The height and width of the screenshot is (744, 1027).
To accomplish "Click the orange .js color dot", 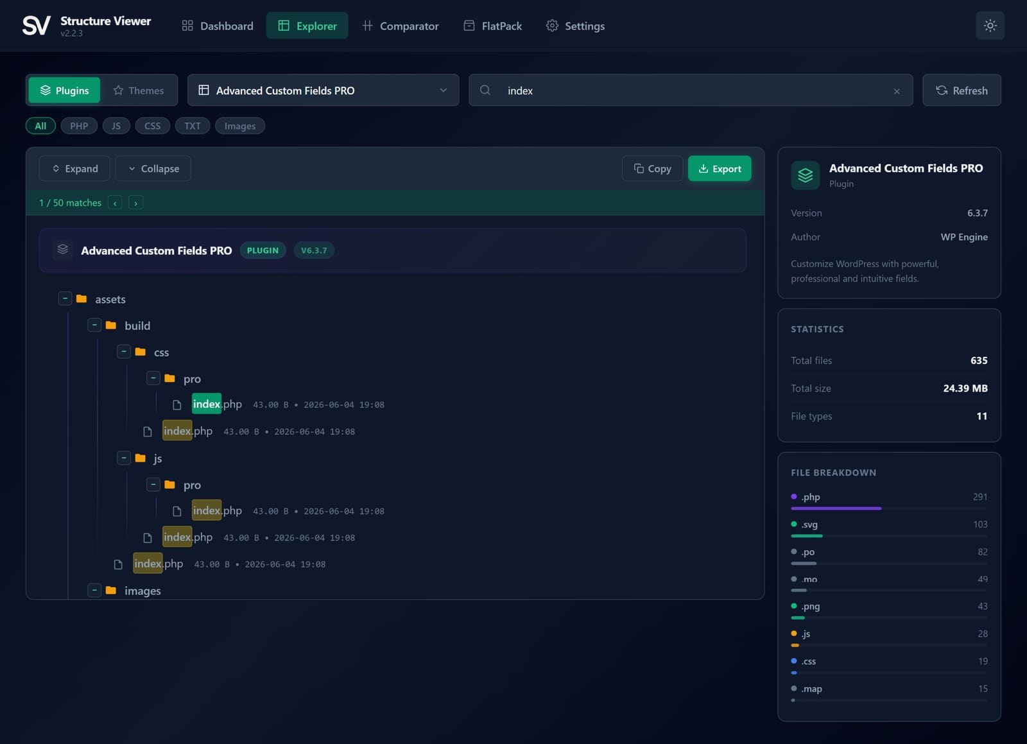I will click(x=794, y=634).
